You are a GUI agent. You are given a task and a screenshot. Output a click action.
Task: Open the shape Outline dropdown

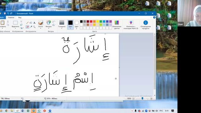click(54, 22)
